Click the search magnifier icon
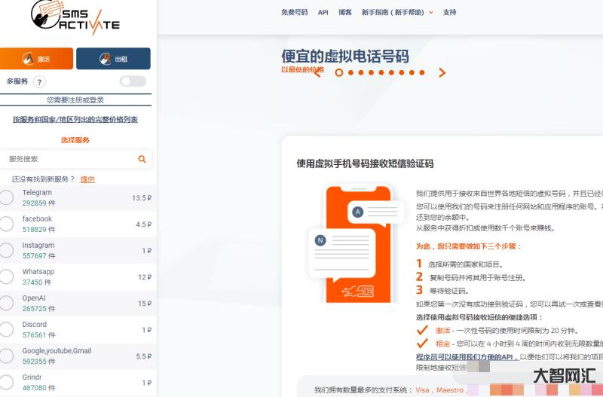603x397 pixels. click(x=142, y=159)
